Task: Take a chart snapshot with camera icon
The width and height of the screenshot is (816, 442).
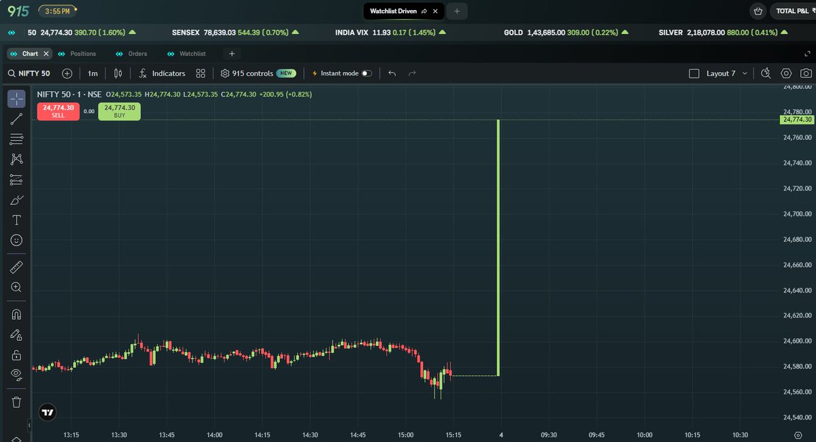Action: pyautogui.click(x=806, y=73)
